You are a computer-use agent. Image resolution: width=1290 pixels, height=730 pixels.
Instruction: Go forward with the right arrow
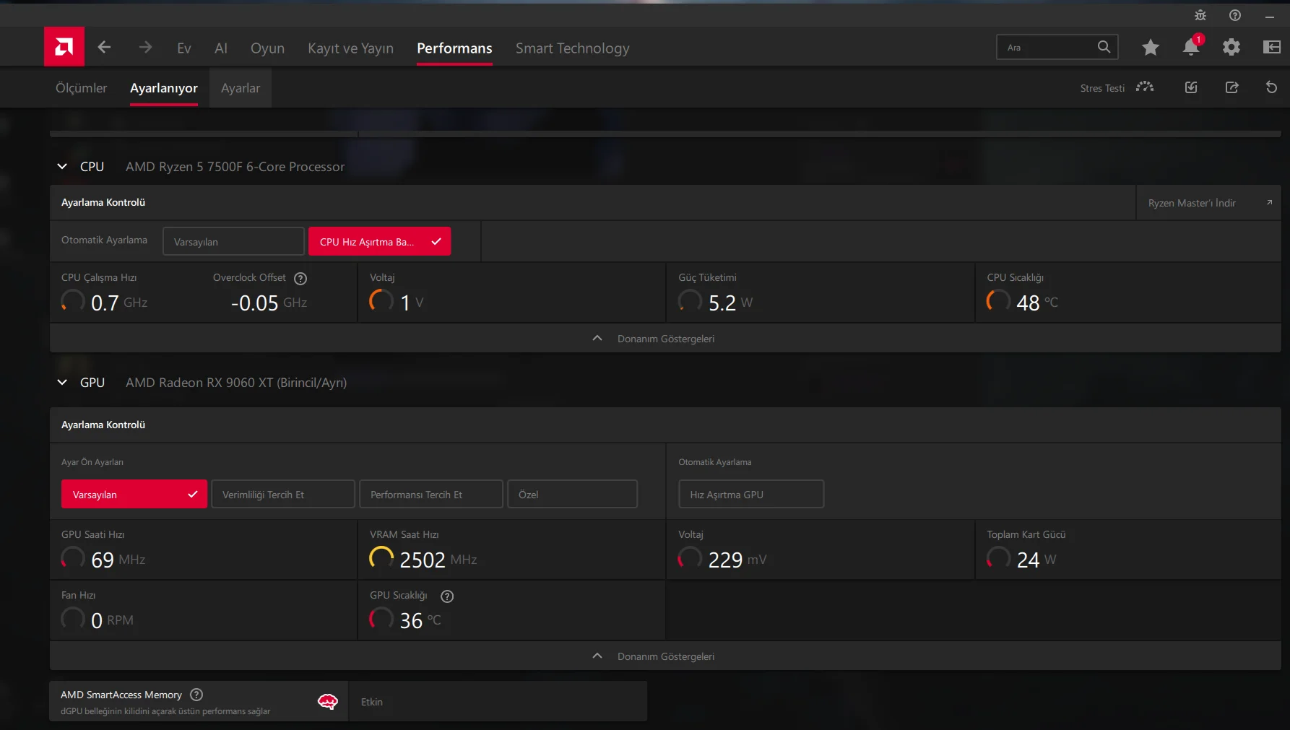coord(145,48)
